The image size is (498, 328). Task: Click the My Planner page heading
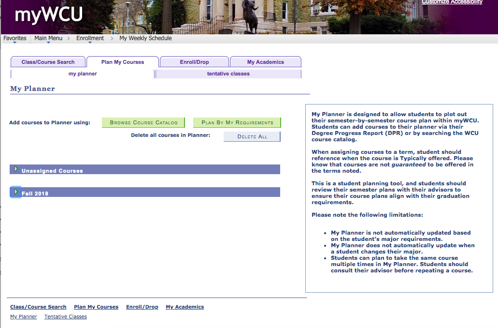(x=32, y=89)
